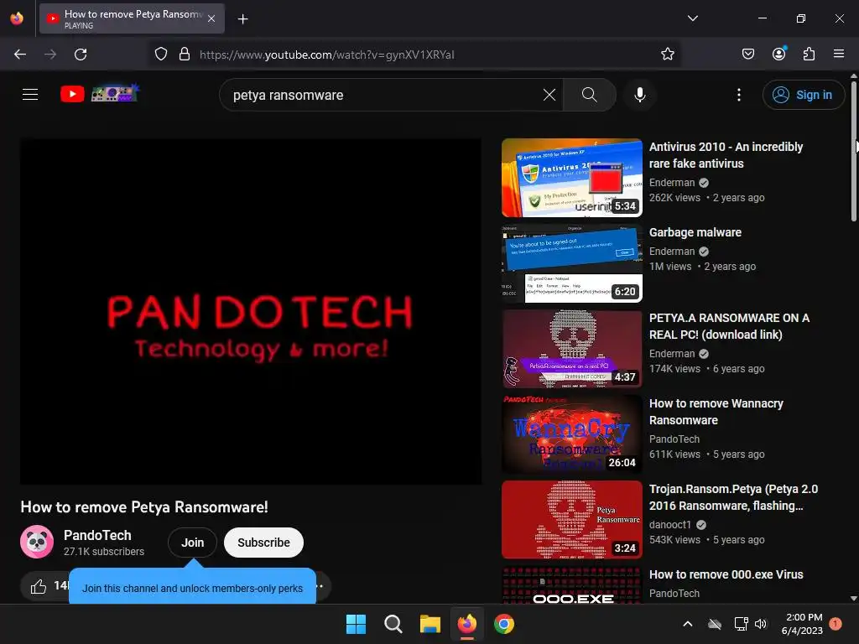Bookmark this page with star
859x644 pixels.
(x=667, y=55)
